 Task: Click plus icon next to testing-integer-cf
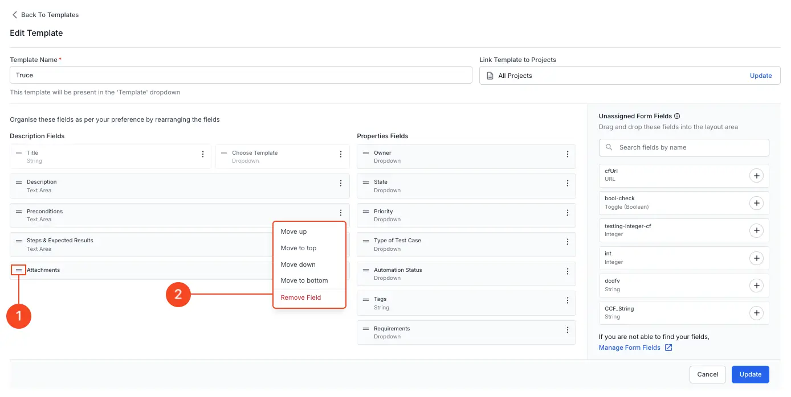pos(756,230)
